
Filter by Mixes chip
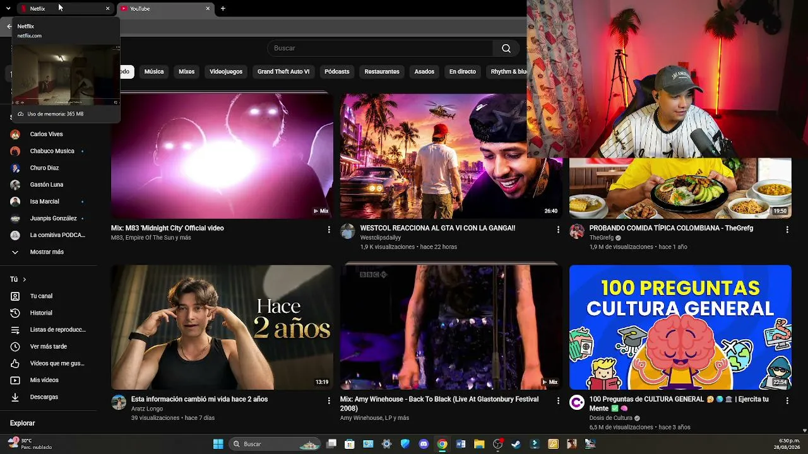pyautogui.click(x=187, y=72)
